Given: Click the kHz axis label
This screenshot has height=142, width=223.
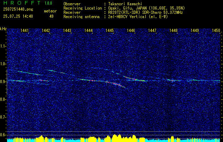Looking at the screenshot, I should tap(3, 29).
